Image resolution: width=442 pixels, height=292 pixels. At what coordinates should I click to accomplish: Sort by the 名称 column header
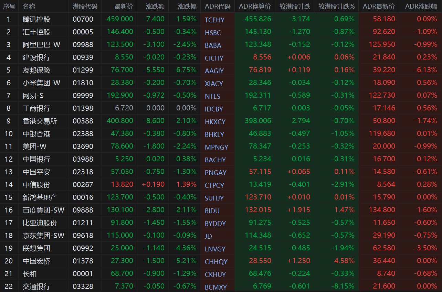click(29, 7)
